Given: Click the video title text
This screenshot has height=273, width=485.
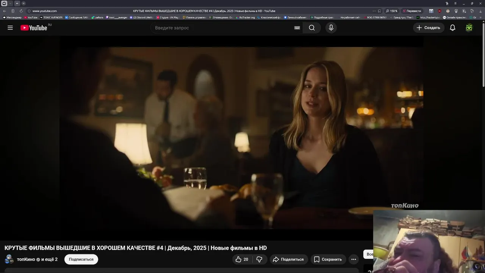Looking at the screenshot, I should click(136, 248).
